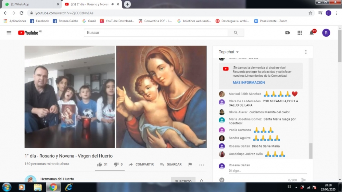
Task: Open Internet Explorer from taskbar
Action: click(69, 187)
